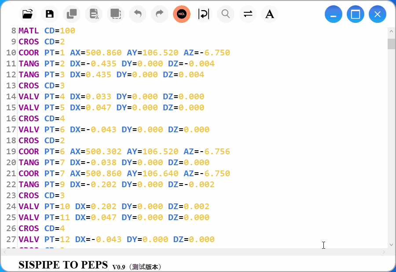The width and height of the screenshot is (396, 272).
Task: Click line number 10 in the gutter
Action: [x=11, y=53]
